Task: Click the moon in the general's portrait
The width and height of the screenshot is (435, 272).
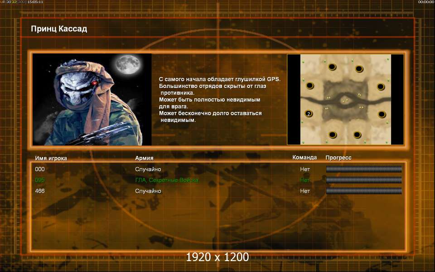Action: click(128, 64)
